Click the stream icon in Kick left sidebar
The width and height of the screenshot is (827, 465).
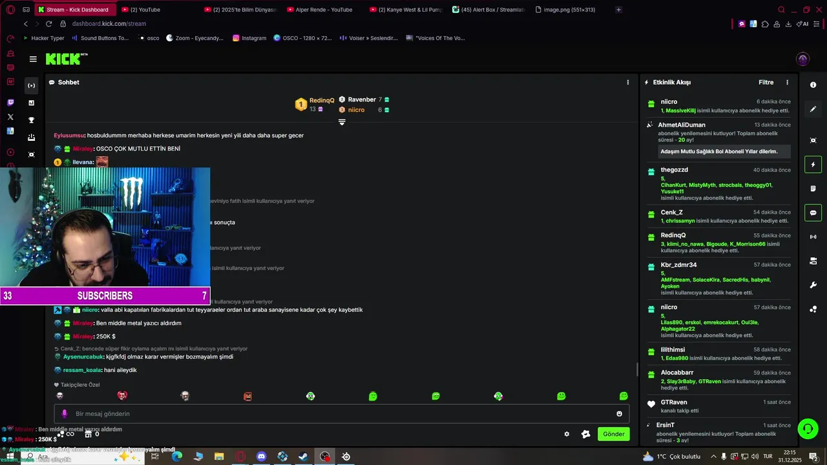pyautogui.click(x=31, y=85)
